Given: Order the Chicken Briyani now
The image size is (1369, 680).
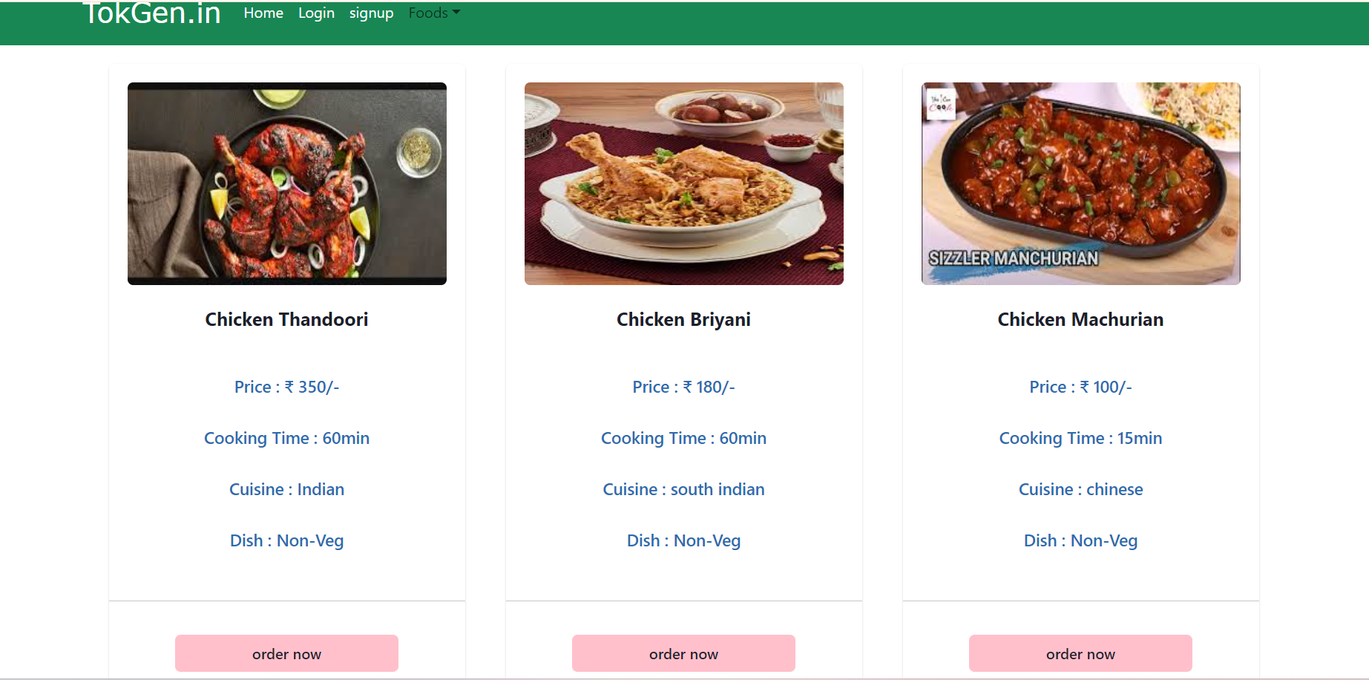Looking at the screenshot, I should point(683,653).
